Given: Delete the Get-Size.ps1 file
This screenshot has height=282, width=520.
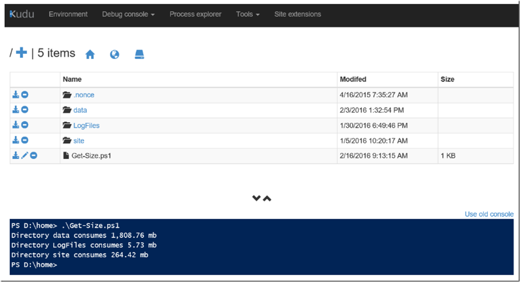Looking at the screenshot, I should click(x=34, y=155).
